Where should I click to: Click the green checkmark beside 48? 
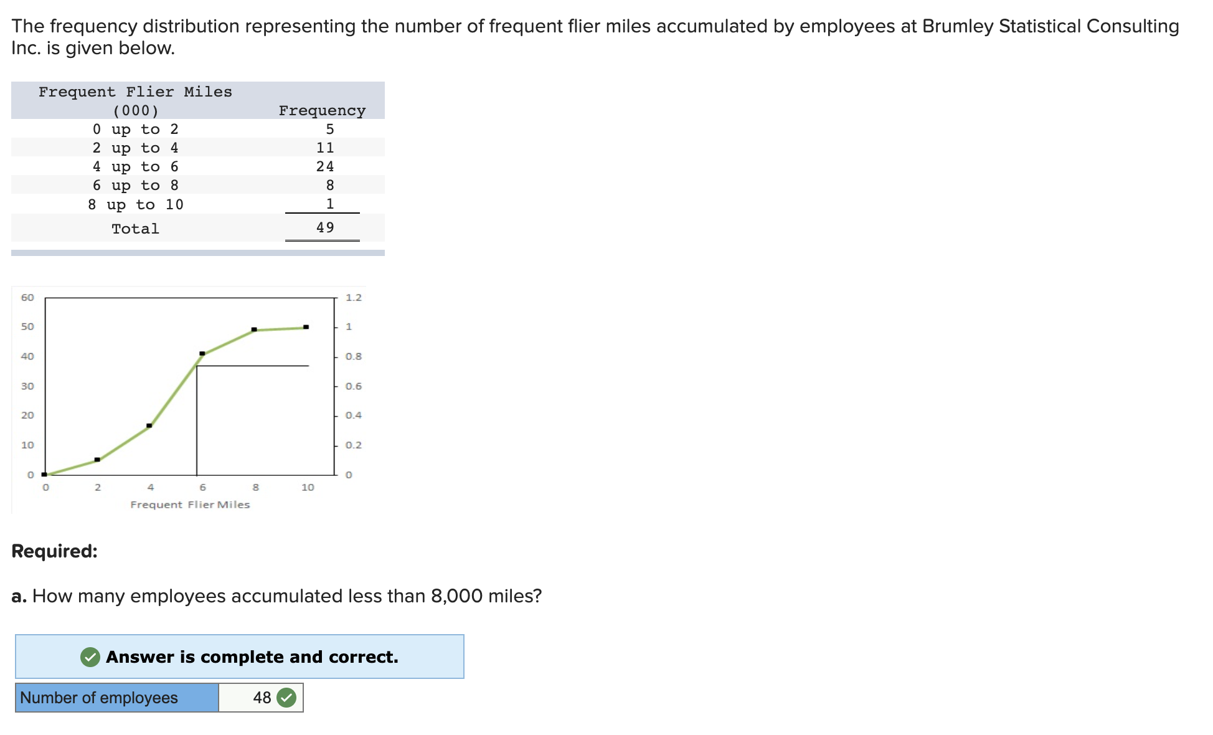[287, 698]
